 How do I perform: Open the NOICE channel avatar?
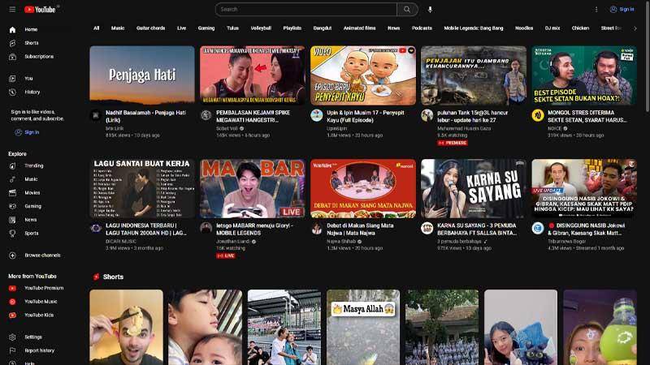(x=538, y=115)
